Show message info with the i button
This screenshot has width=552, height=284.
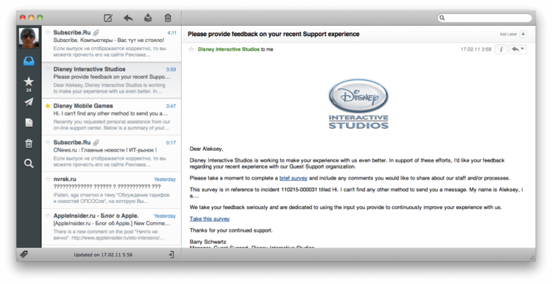(x=501, y=49)
